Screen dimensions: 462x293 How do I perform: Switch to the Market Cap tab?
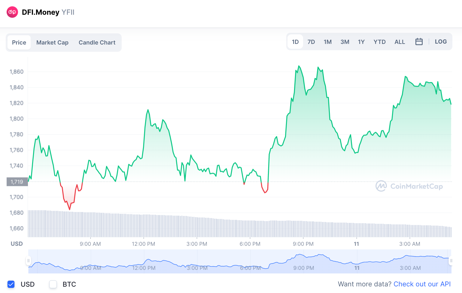coord(52,42)
